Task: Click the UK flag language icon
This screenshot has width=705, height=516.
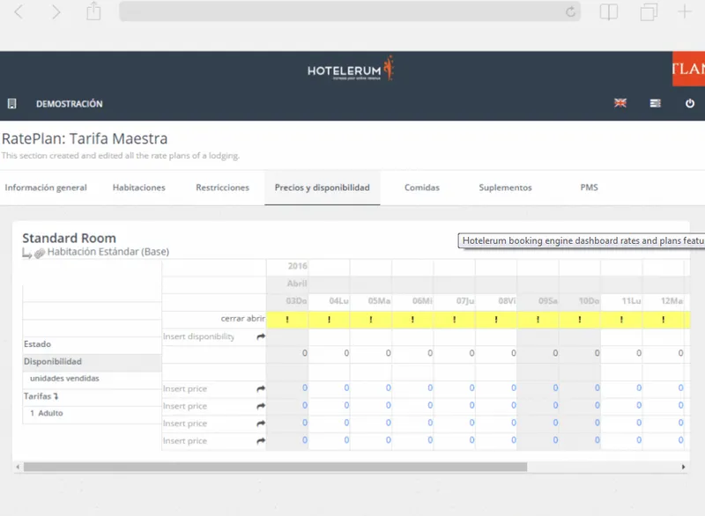Action: [620, 103]
